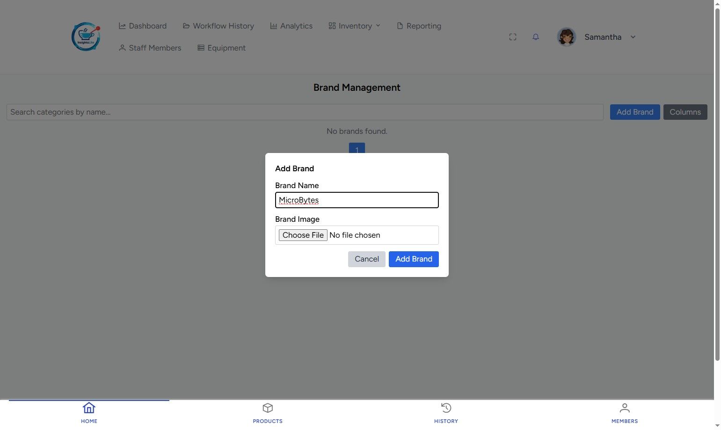This screenshot has height=430, width=721.
Task: Open the Columns selector
Action: pos(685,112)
